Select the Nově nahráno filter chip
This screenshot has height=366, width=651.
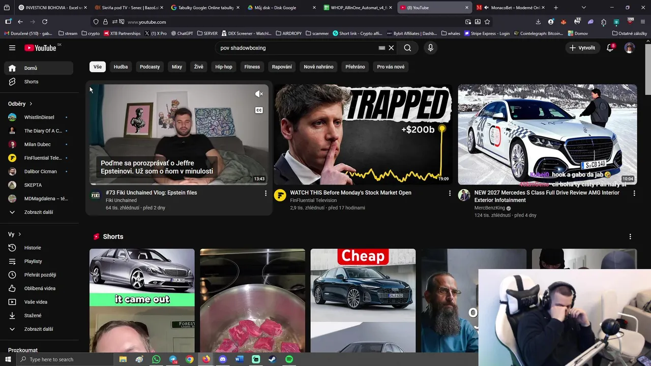click(x=318, y=67)
